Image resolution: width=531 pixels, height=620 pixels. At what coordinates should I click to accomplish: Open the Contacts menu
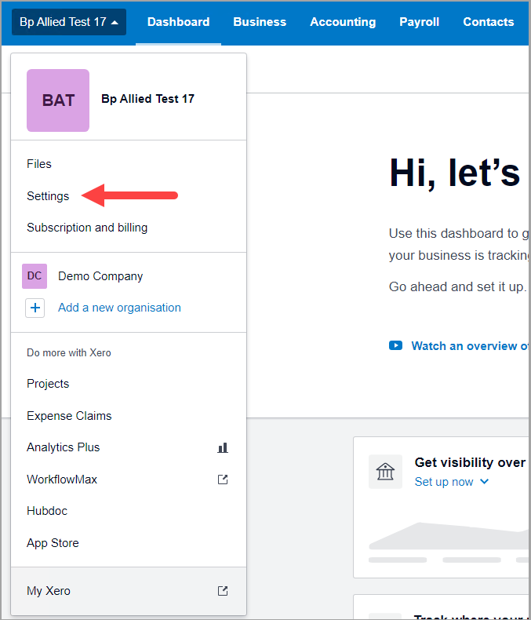tap(489, 22)
